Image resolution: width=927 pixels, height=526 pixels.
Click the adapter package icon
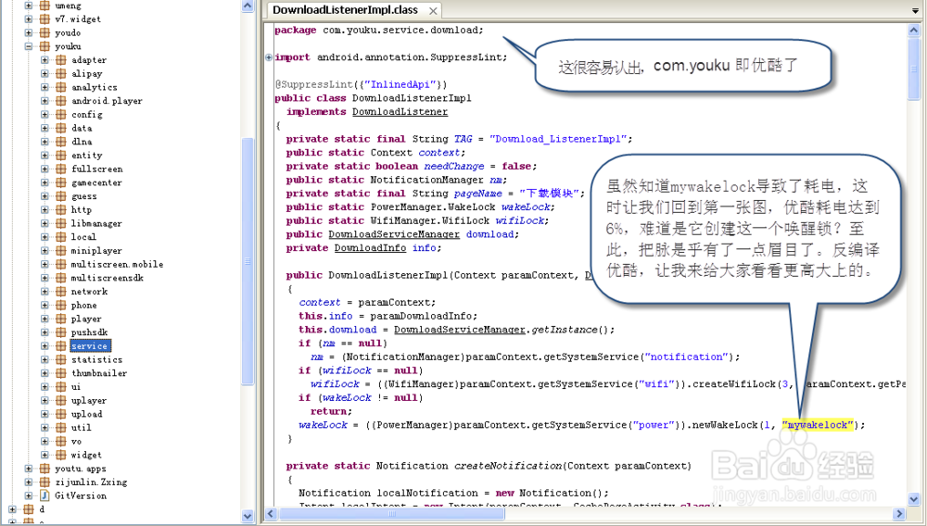[x=61, y=59]
